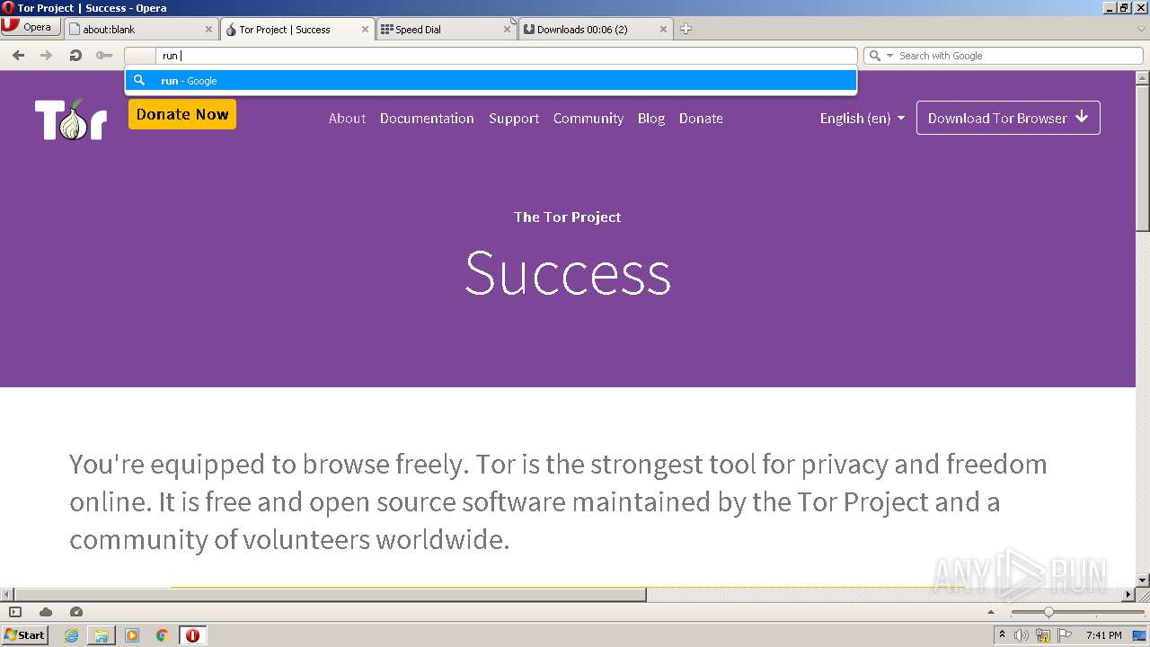Close the about:blank tab
The width and height of the screenshot is (1150, 647).
[x=208, y=30]
